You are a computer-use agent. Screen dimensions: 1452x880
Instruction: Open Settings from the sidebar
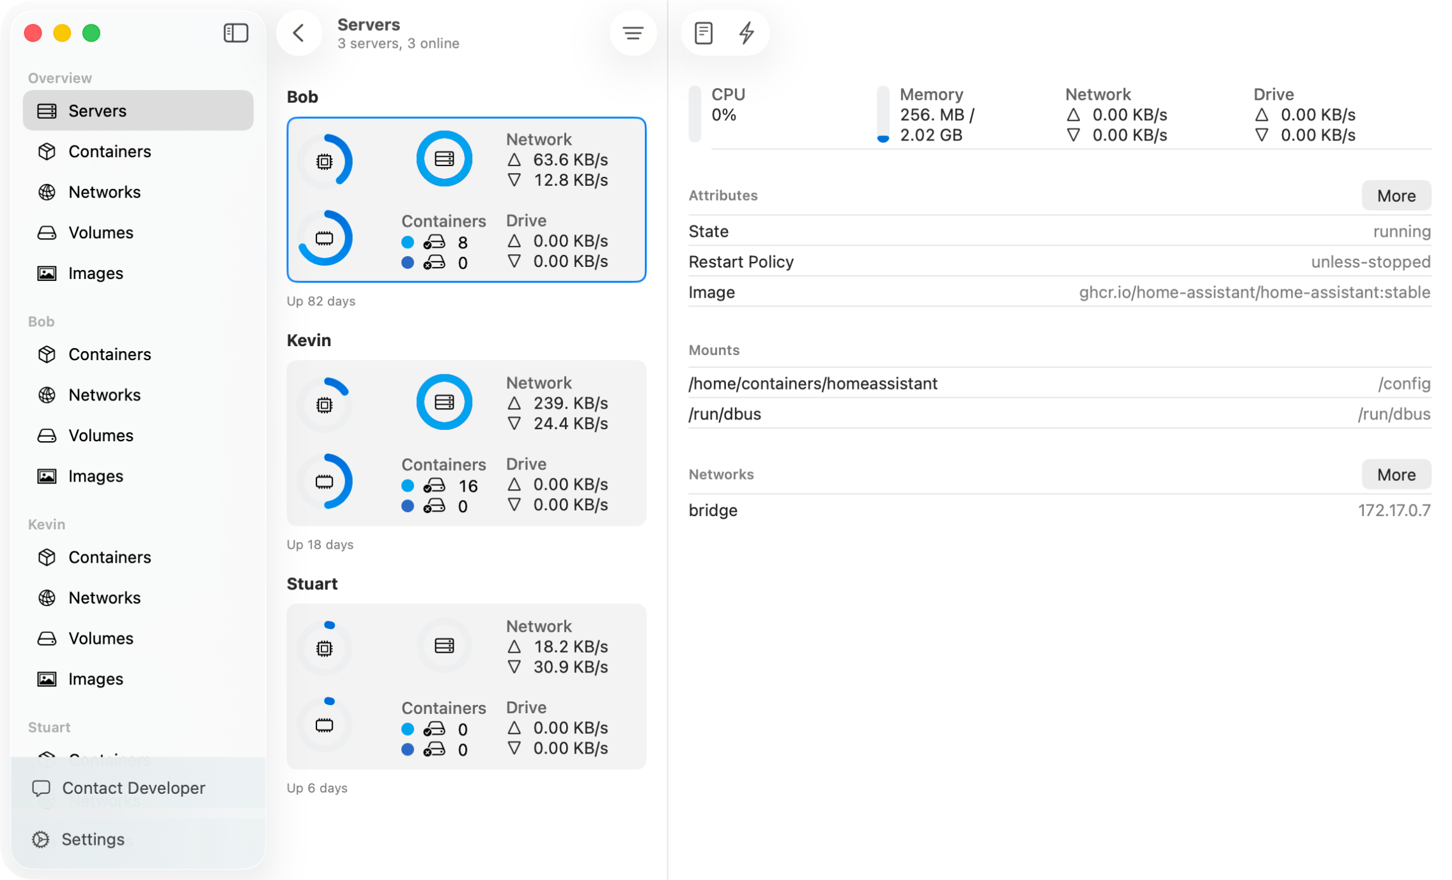(93, 838)
